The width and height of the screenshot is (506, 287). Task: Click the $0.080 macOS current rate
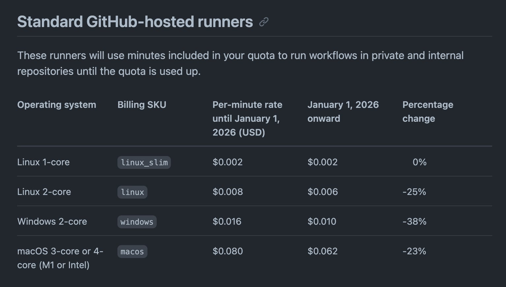click(x=228, y=251)
